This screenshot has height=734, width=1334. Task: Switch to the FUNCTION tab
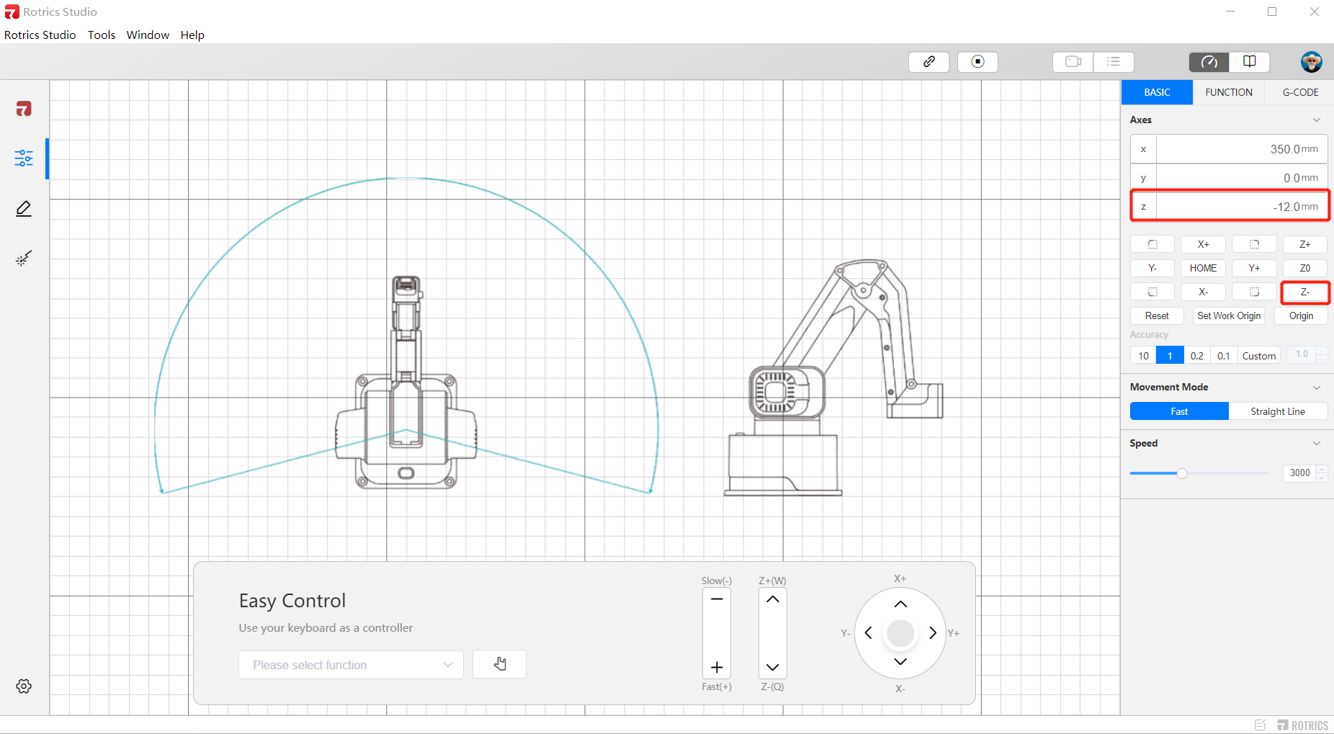[1229, 92]
